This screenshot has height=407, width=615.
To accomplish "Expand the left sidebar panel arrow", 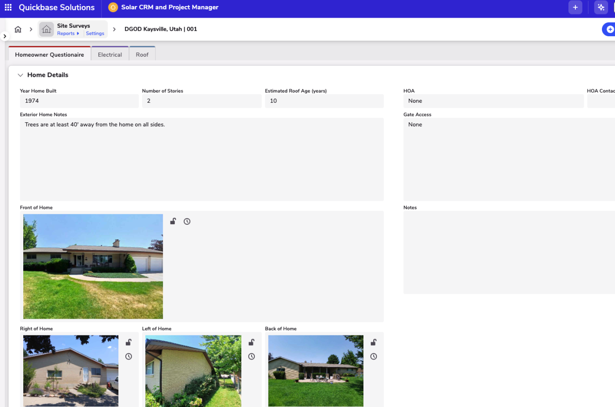I will pyautogui.click(x=5, y=36).
